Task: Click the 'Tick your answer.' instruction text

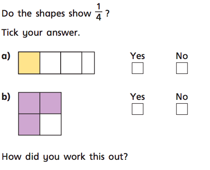Action: click(41, 33)
